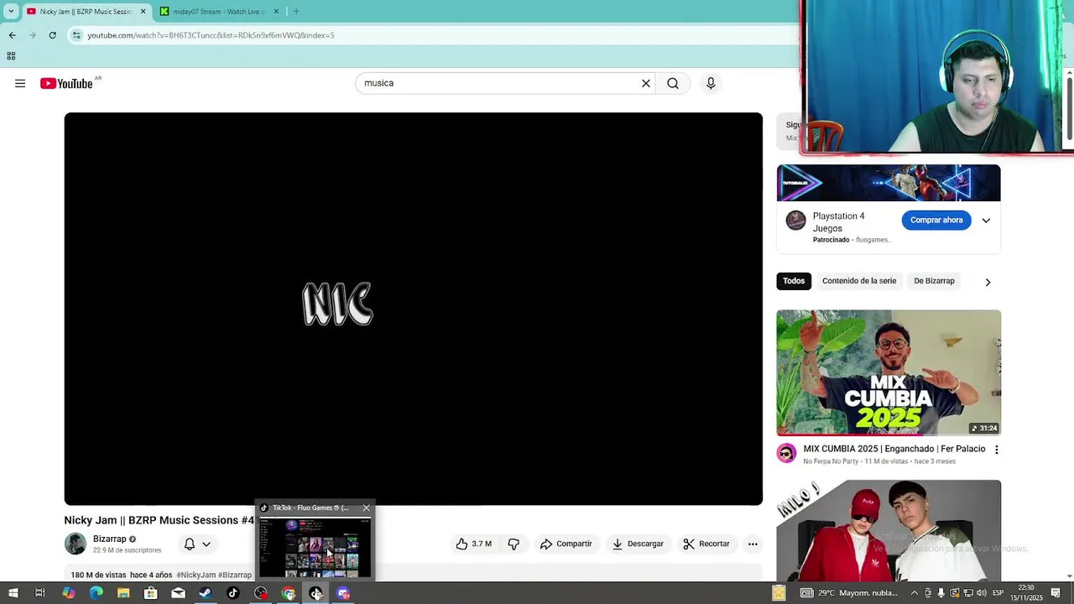Click the Recortar clip button

pos(706,544)
